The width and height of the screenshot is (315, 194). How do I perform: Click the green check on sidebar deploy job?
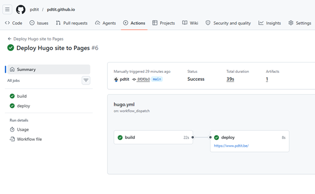coord(12,106)
